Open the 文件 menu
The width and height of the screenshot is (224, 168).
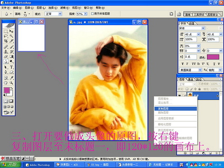[6, 8]
